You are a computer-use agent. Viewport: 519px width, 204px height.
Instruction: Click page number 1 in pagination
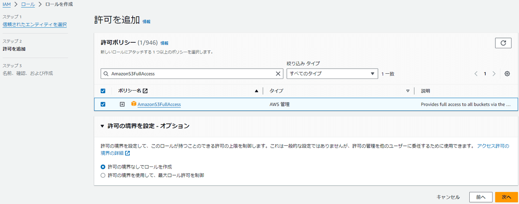coord(485,74)
